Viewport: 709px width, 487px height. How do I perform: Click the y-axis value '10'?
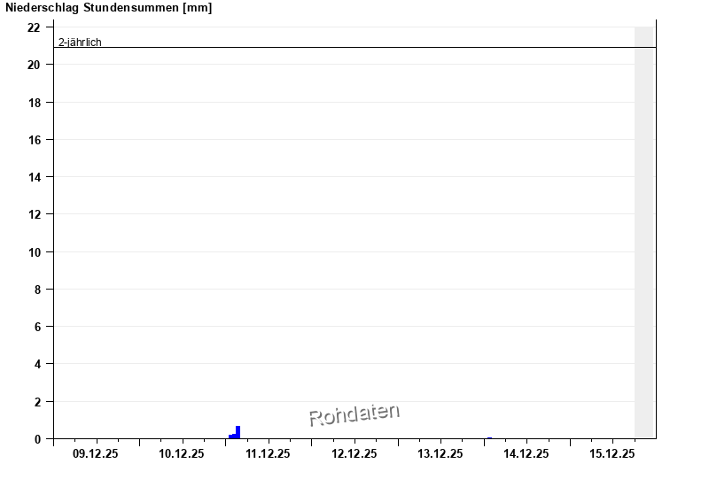pos(34,252)
